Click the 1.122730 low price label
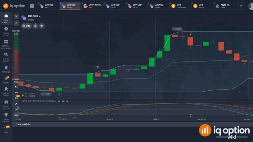Screen dimensions: 253x142 pos(46,94)
